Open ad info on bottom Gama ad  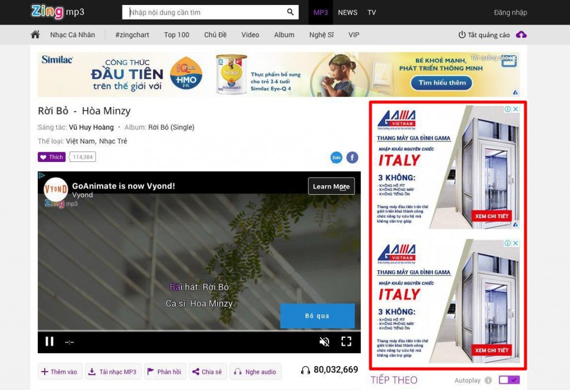coord(508,243)
